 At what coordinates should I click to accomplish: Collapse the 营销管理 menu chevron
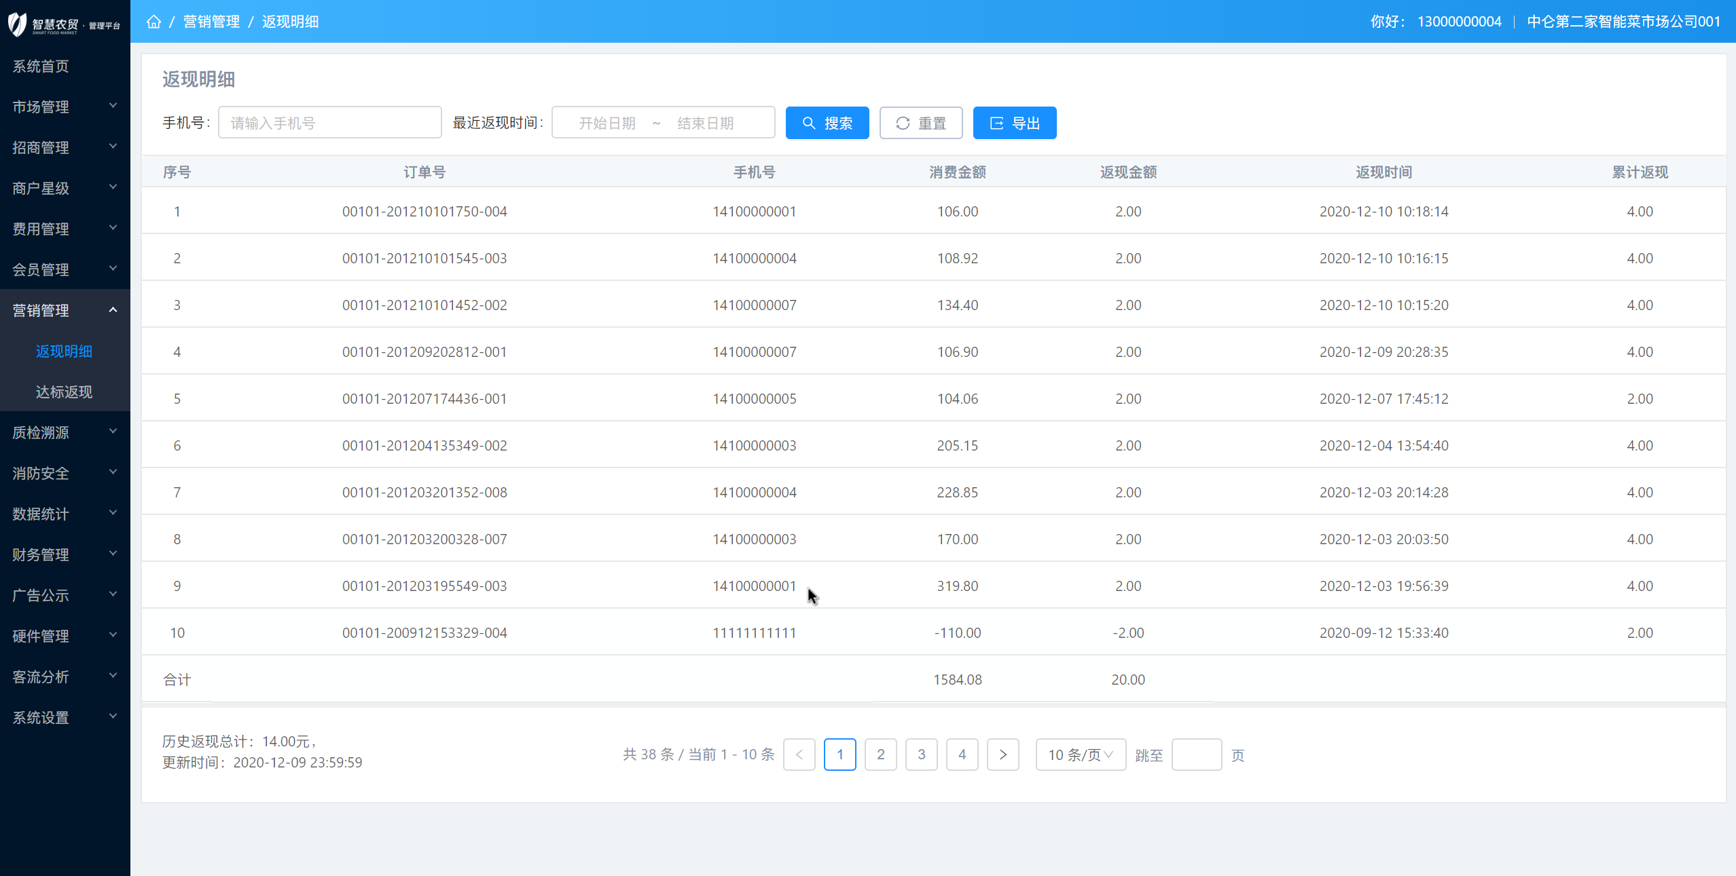pyautogui.click(x=113, y=310)
